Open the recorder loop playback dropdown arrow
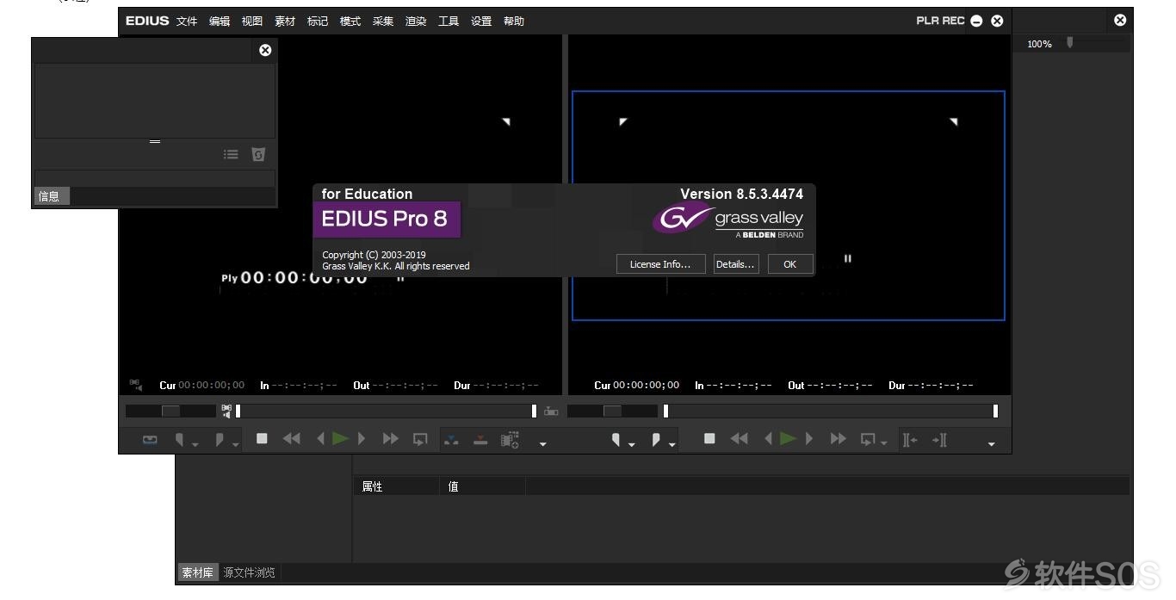 point(883,444)
